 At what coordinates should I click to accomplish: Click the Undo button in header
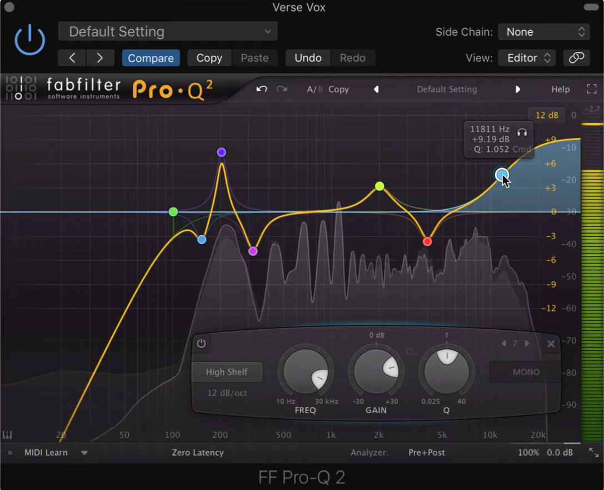tap(308, 58)
